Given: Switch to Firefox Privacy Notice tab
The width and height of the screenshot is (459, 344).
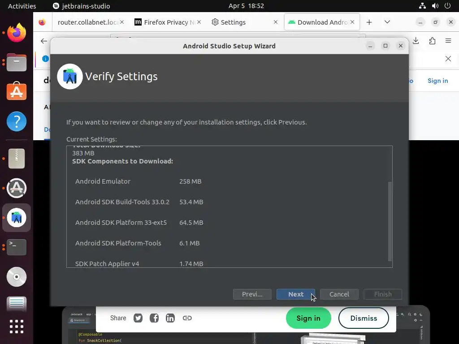Looking at the screenshot, I should (x=169, y=22).
